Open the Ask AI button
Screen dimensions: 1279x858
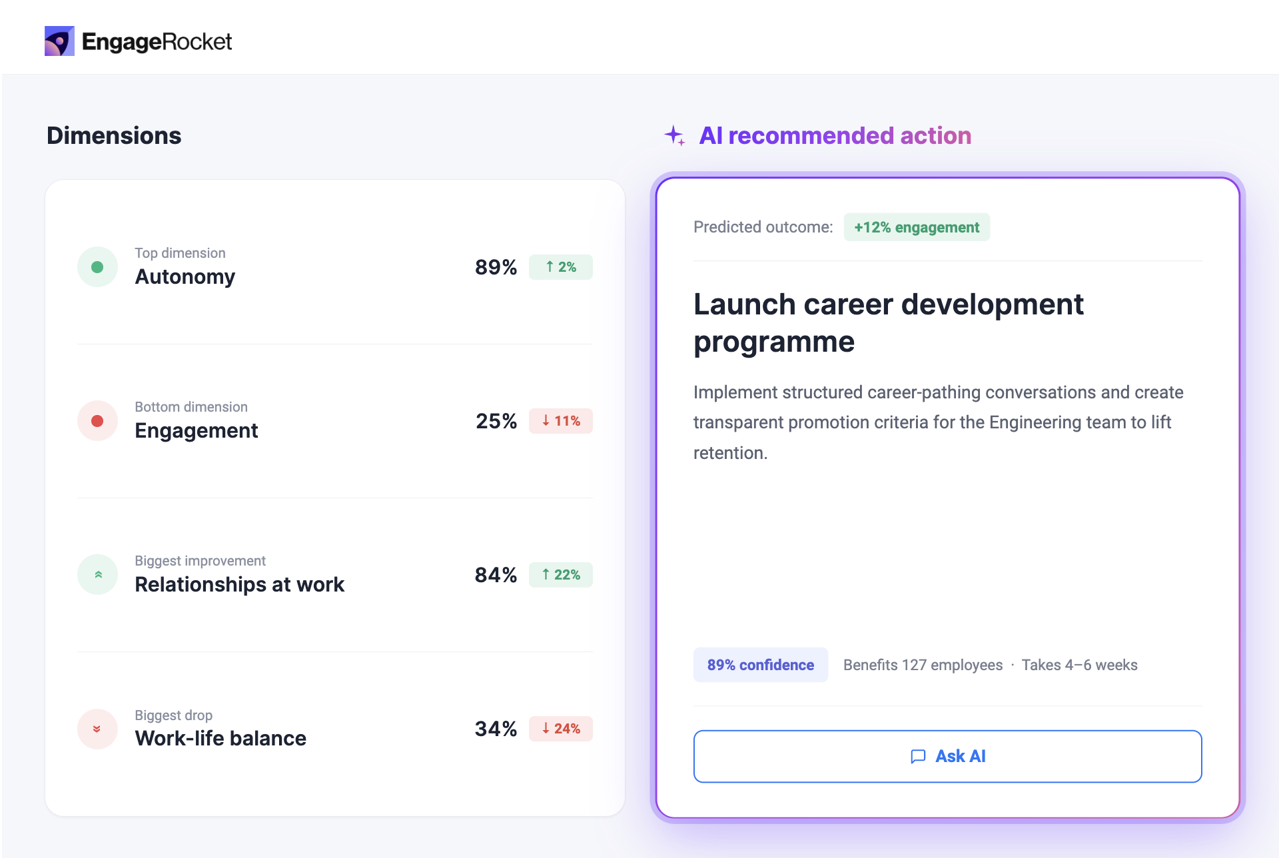[x=947, y=757]
